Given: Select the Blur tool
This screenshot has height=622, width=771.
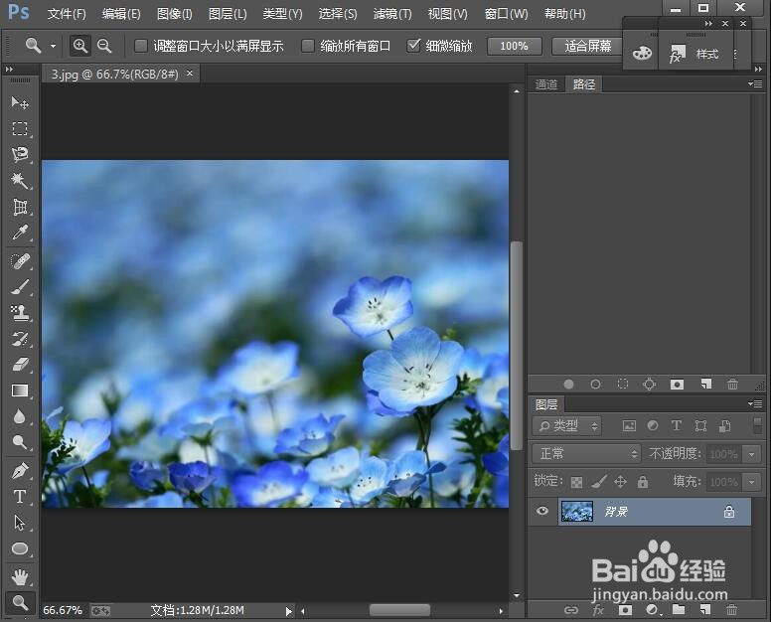Looking at the screenshot, I should tap(20, 417).
